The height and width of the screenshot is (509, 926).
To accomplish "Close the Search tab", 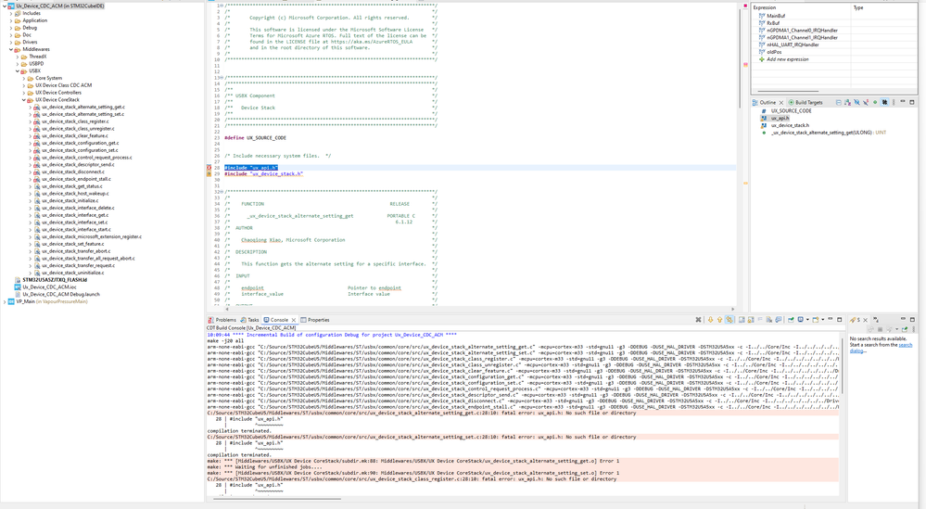I will pyautogui.click(x=865, y=320).
